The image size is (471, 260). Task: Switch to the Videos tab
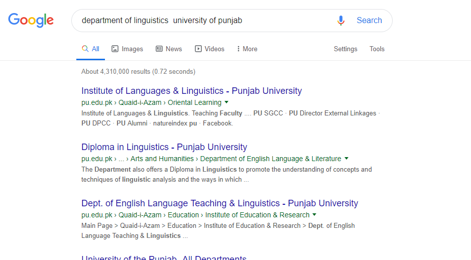[x=210, y=49]
